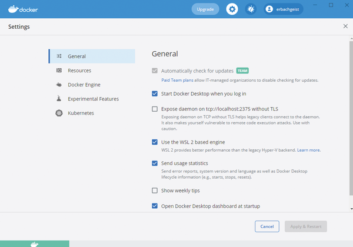353x247 pixels.
Task: Disable Use the WSL 2 based engine
Action: click(155, 142)
